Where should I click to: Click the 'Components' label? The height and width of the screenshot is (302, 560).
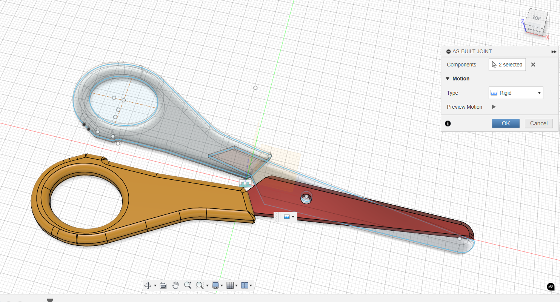462,65
